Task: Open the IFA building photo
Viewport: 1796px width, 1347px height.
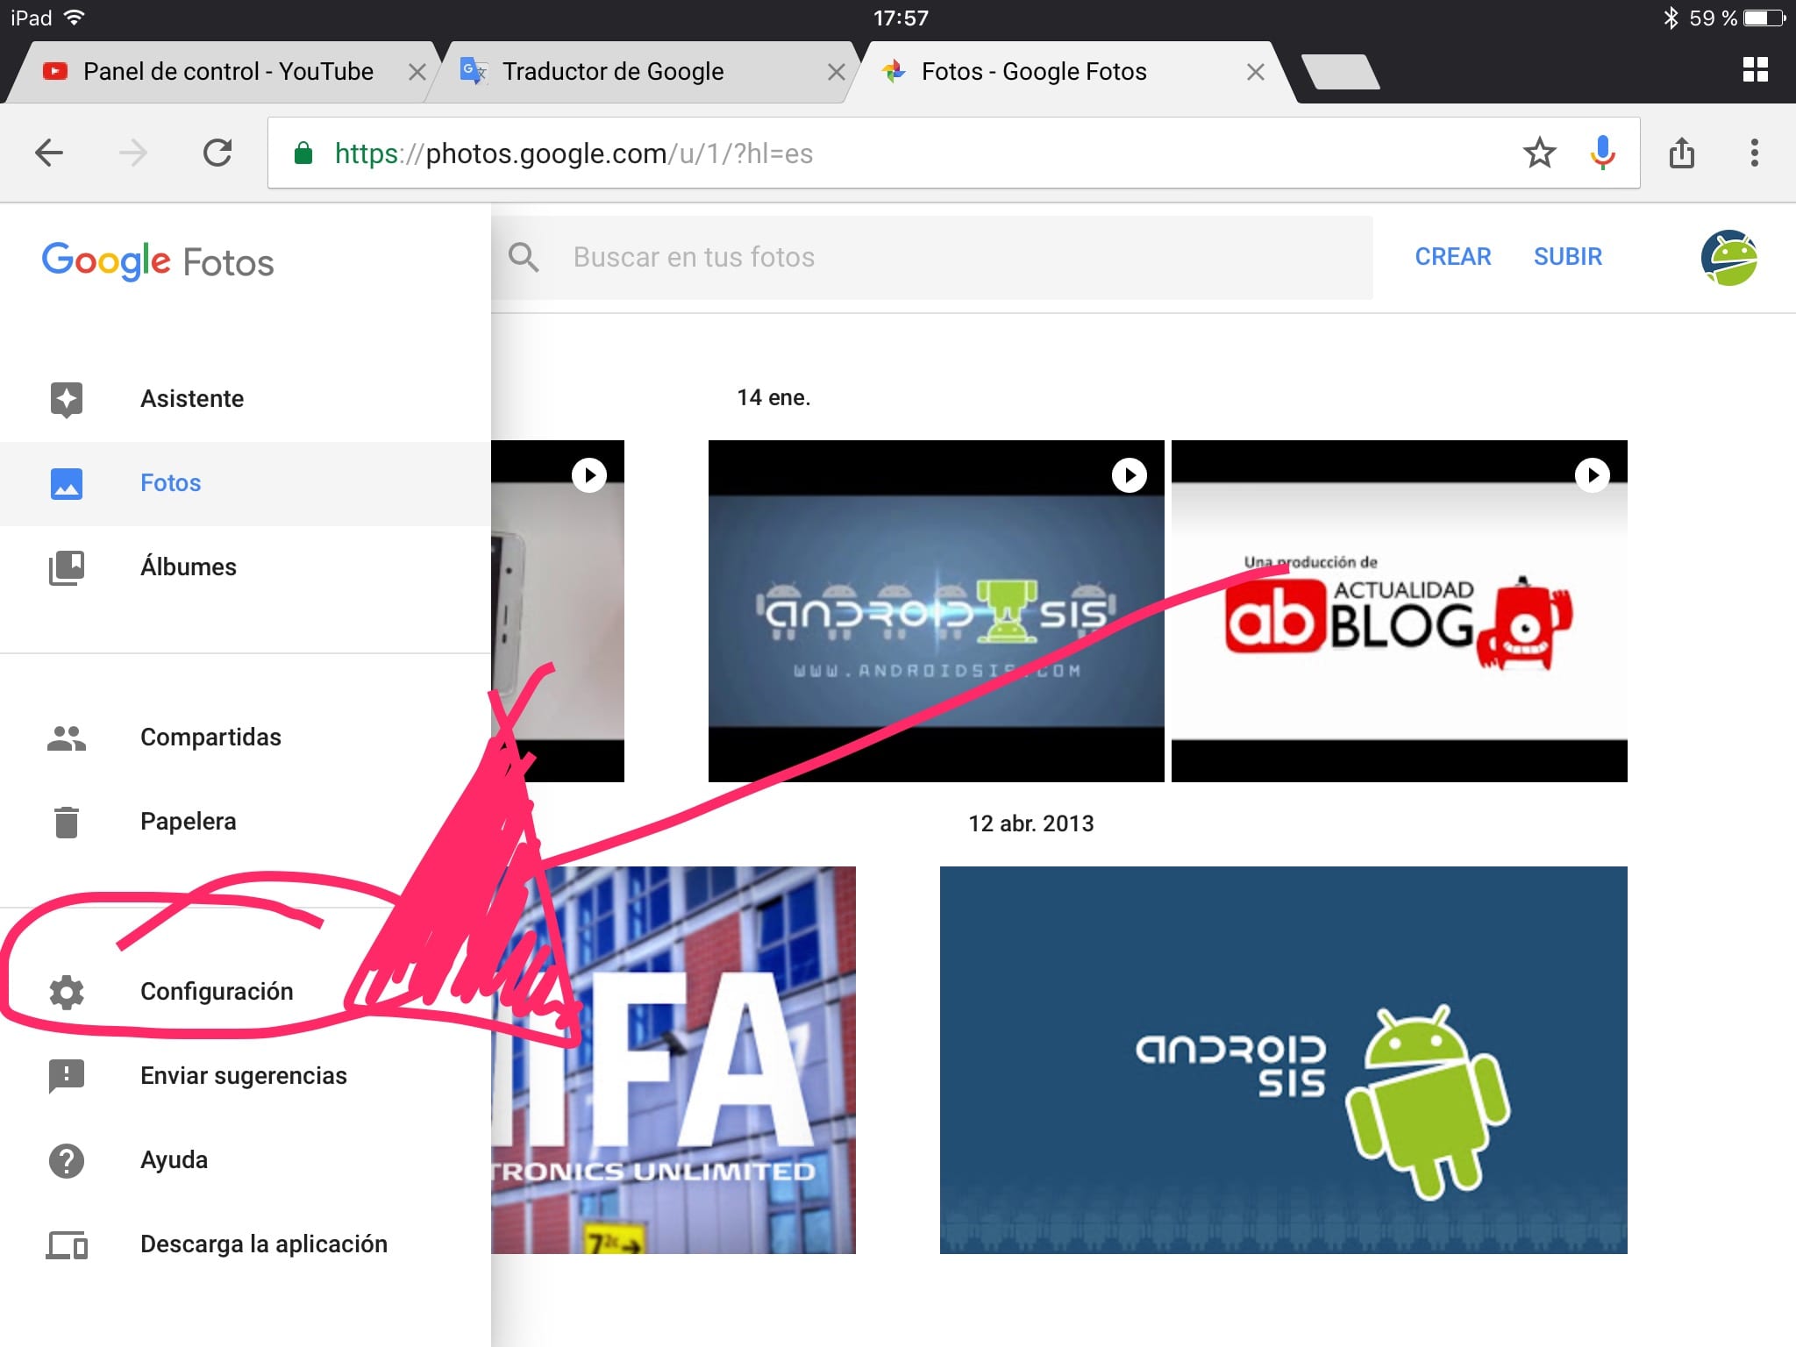Action: coord(673,1060)
